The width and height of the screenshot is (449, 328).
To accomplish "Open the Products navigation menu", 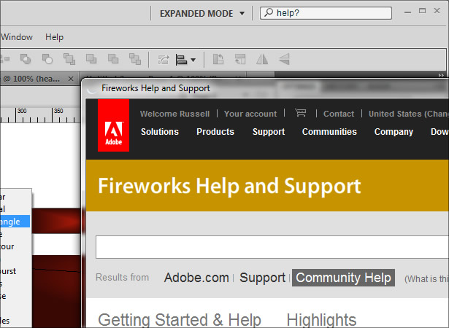I will coord(215,131).
